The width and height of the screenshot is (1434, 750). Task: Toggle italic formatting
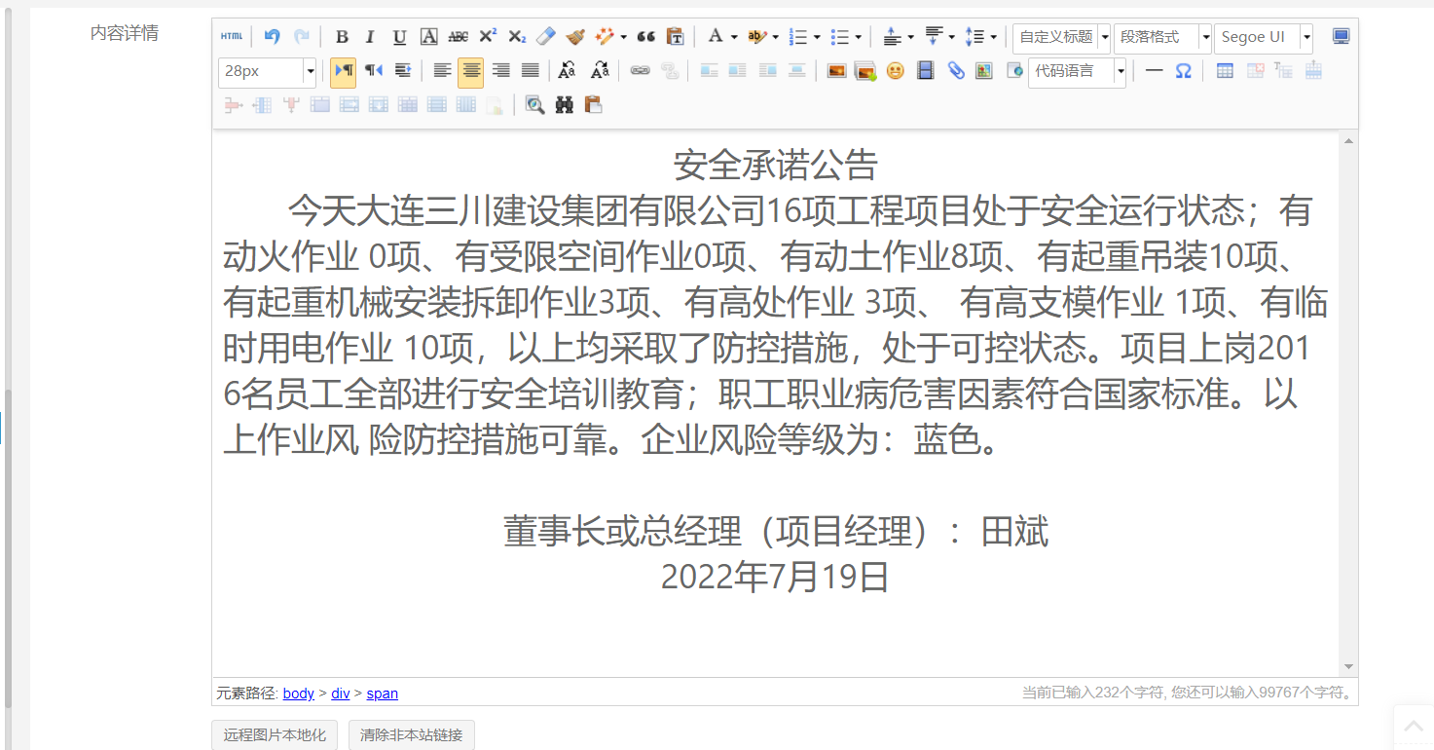(x=370, y=37)
